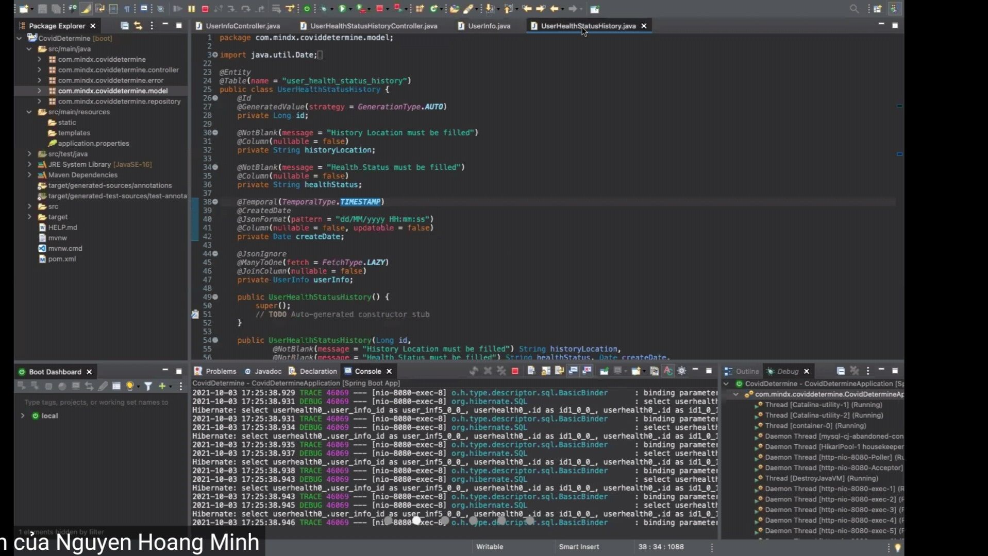Toggle the Mark Occurrences highlighter in toolbar

[x=86, y=9]
